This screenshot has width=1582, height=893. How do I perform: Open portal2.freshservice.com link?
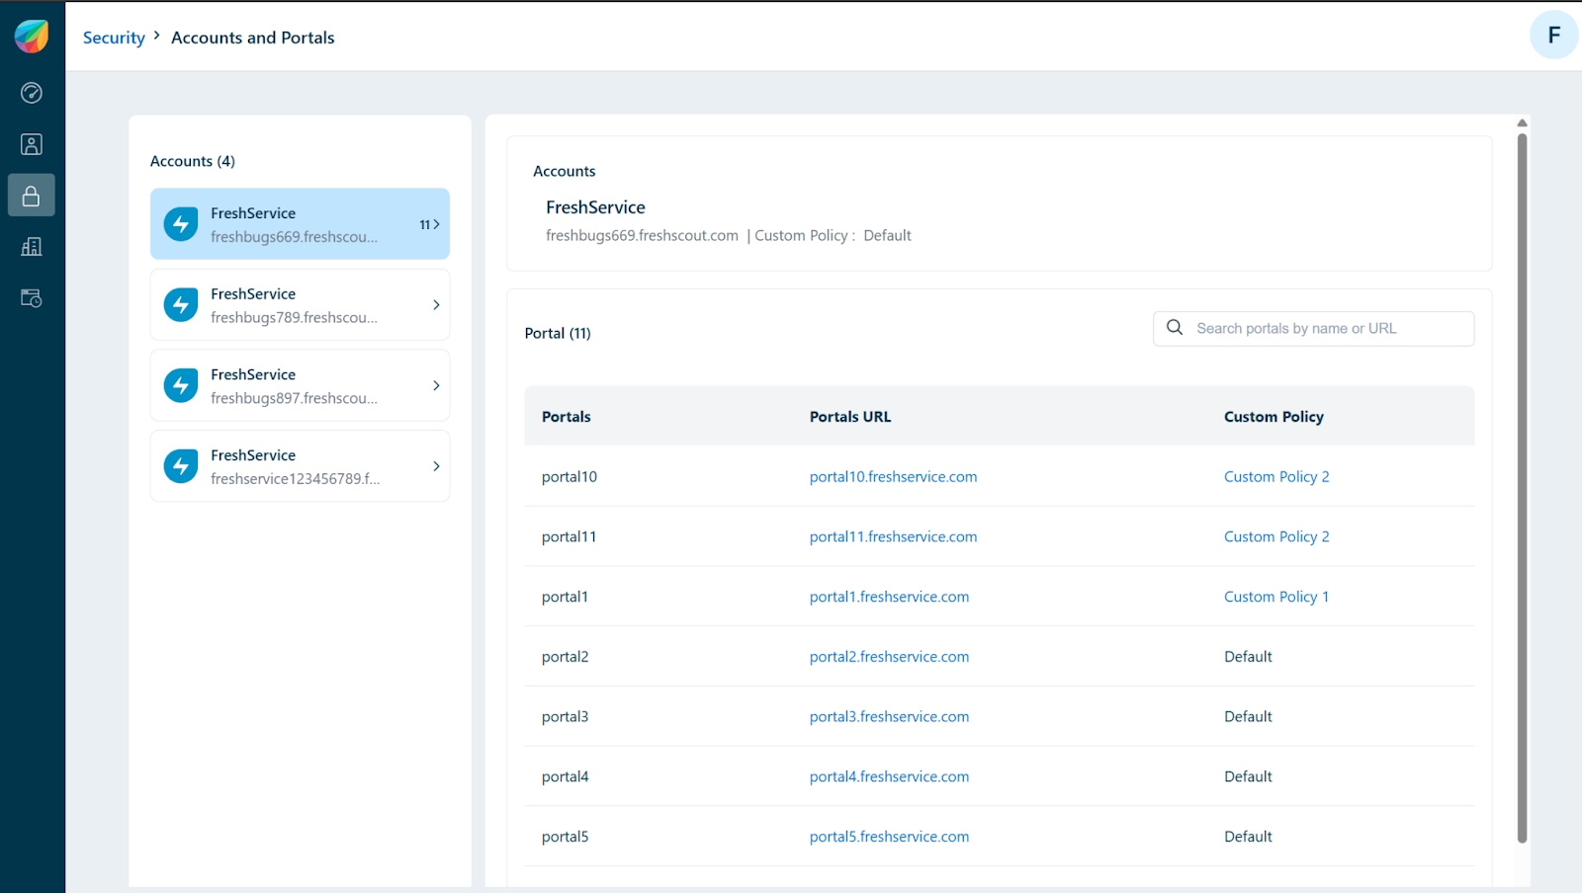[x=889, y=657]
